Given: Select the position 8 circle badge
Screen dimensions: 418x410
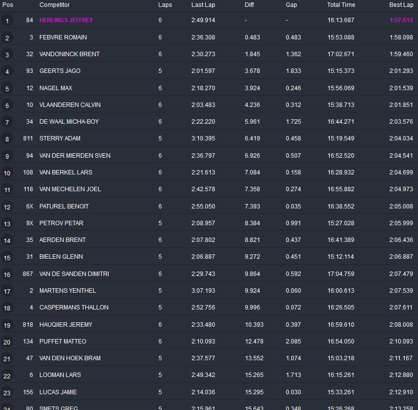Looking at the screenshot, I should [x=7, y=139].
